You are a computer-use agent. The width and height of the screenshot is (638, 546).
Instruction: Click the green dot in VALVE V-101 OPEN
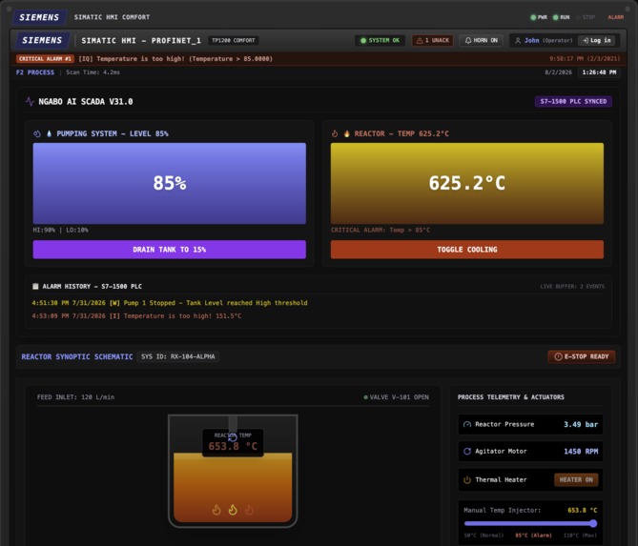[x=365, y=397]
